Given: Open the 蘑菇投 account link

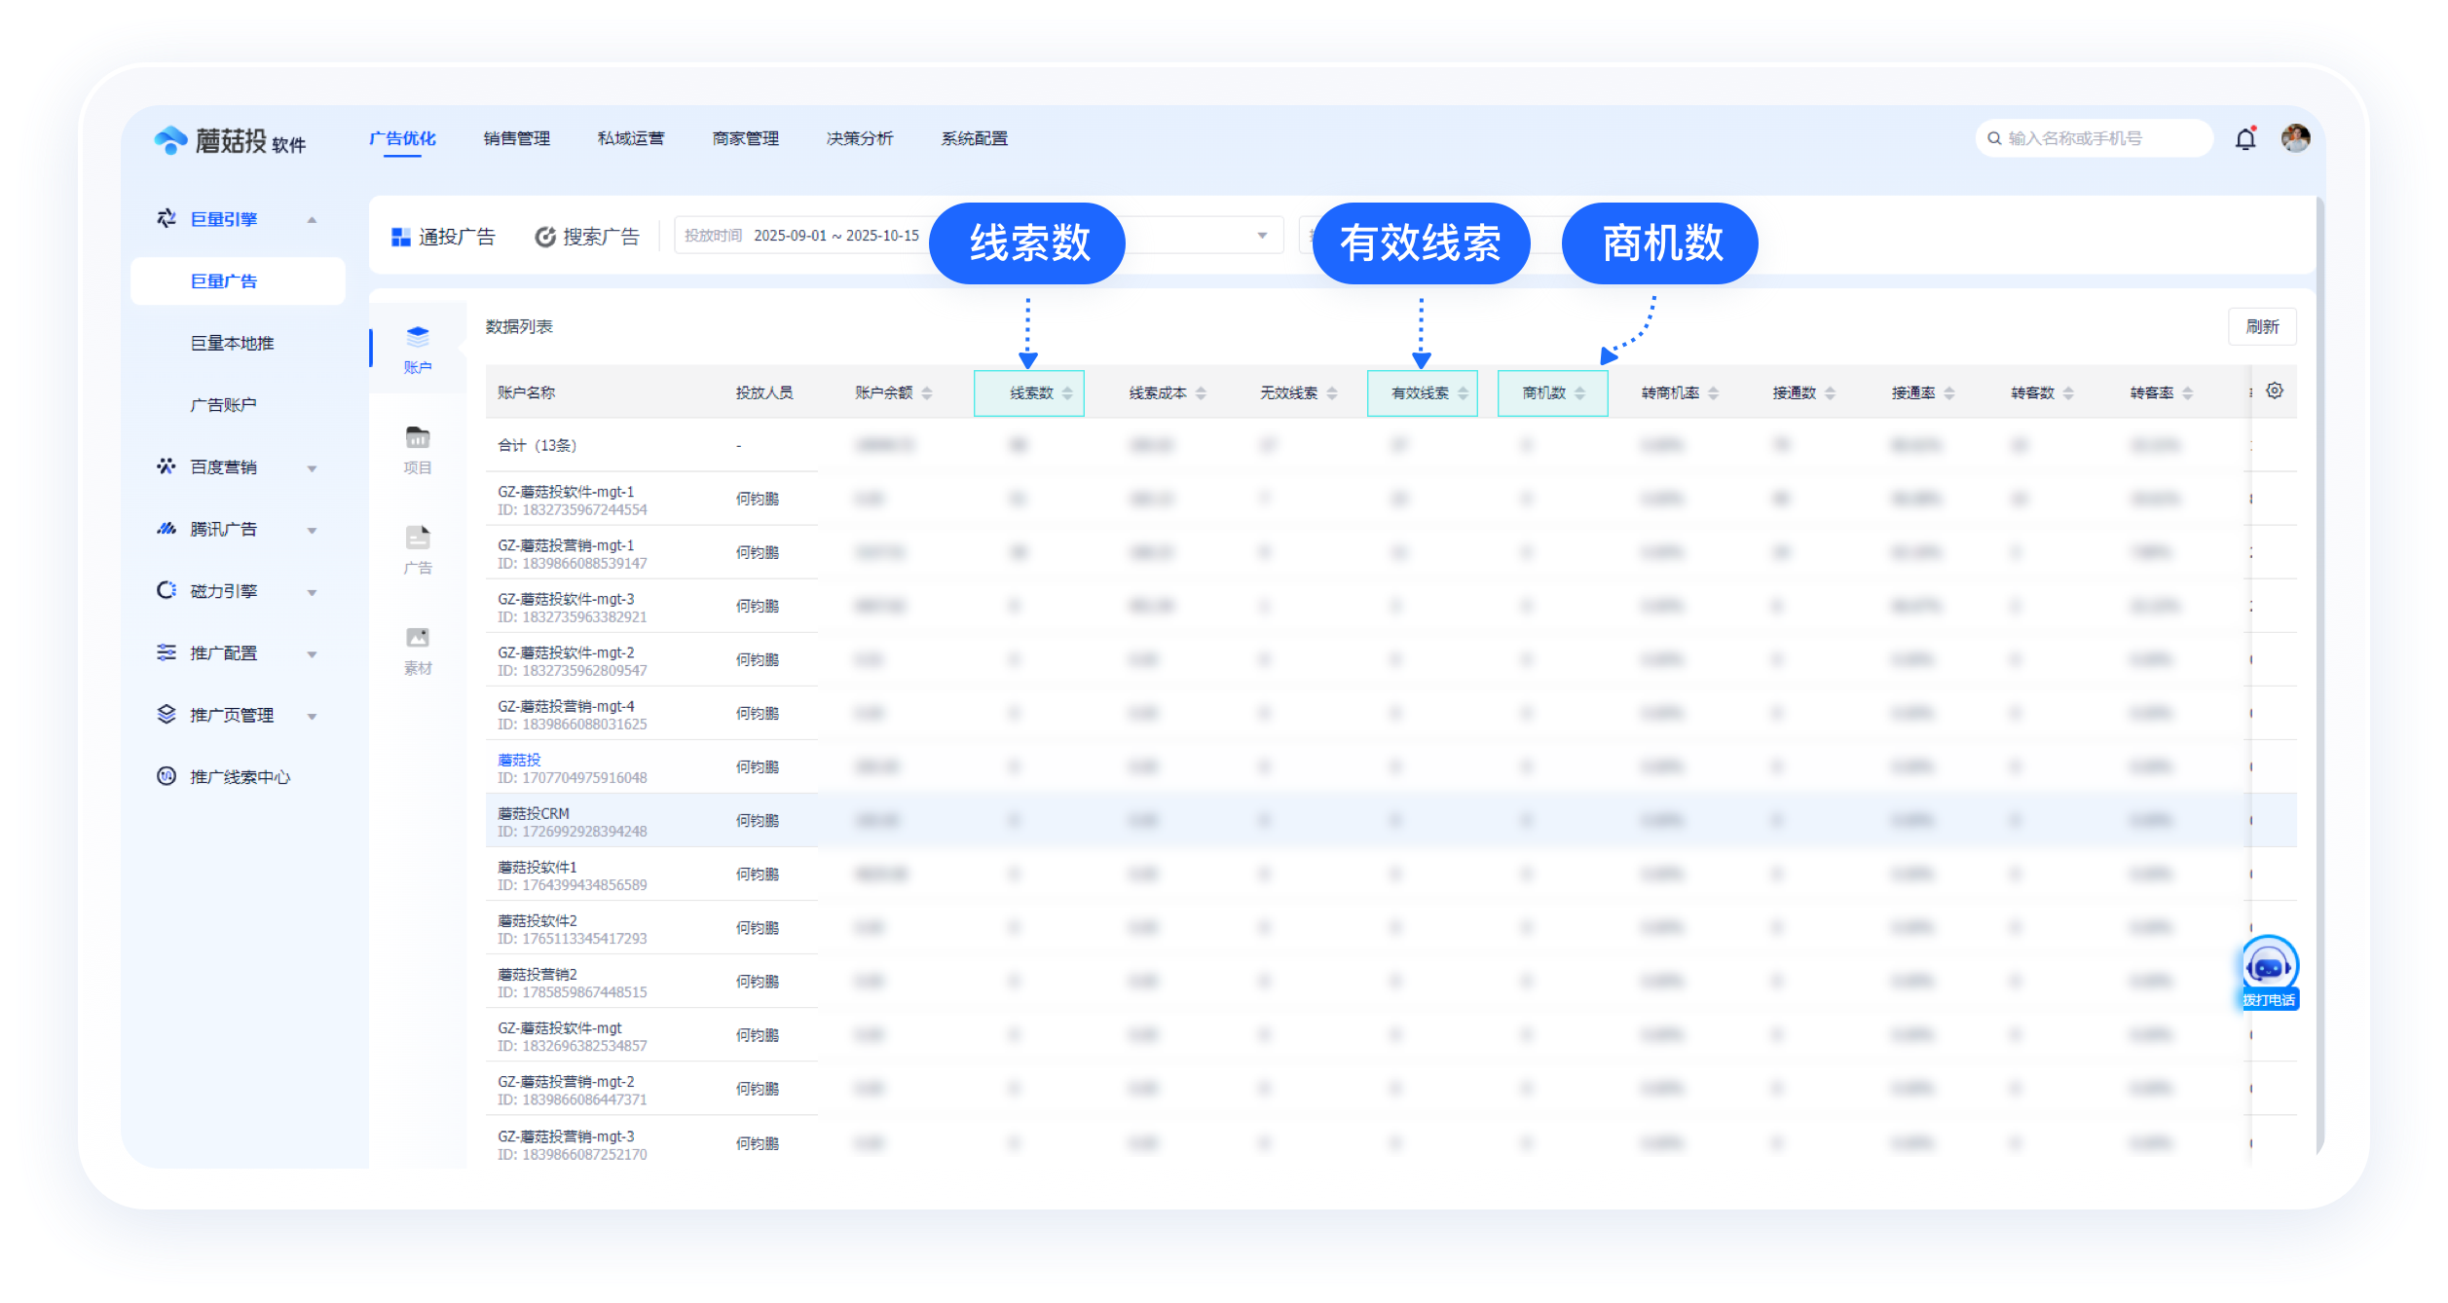Looking at the screenshot, I should 518,760.
